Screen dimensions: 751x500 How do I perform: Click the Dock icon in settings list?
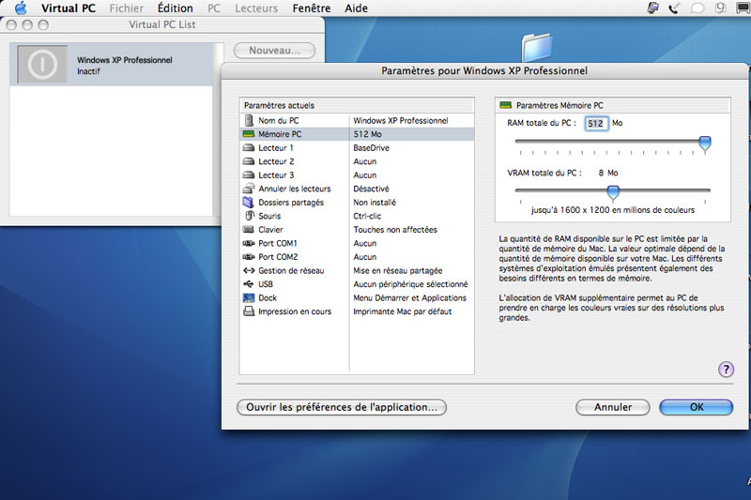pos(249,297)
